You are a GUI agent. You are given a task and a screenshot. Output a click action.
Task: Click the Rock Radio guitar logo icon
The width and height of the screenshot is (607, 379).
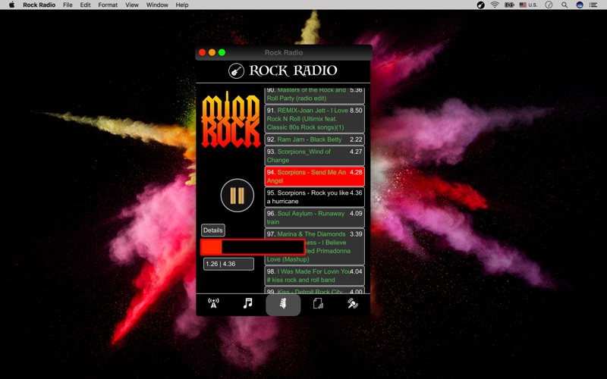click(x=236, y=70)
